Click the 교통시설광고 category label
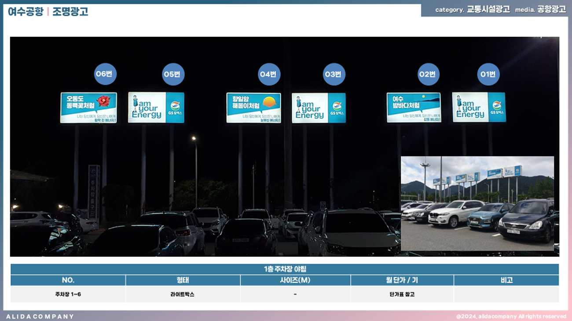Screen dimensions: 572x321 point(488,10)
